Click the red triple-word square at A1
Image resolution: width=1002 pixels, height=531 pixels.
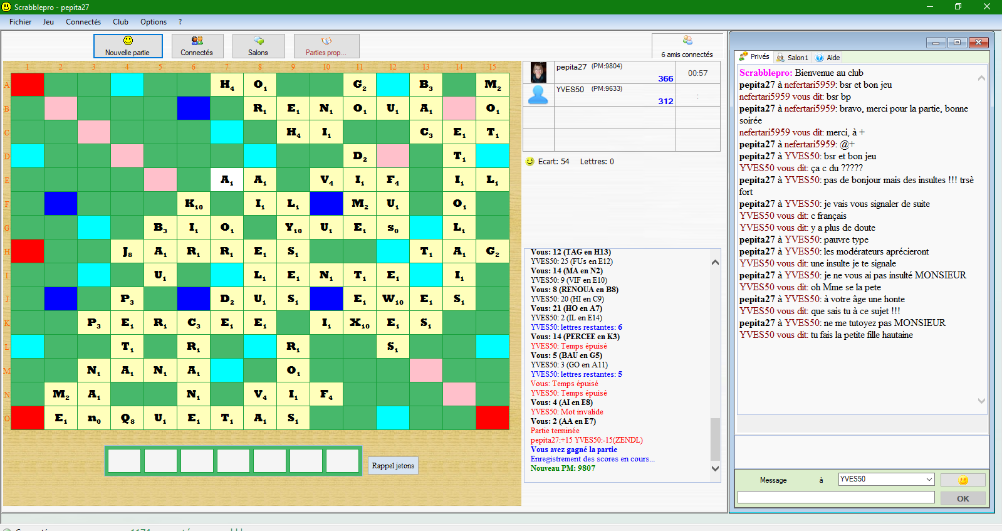(x=28, y=85)
